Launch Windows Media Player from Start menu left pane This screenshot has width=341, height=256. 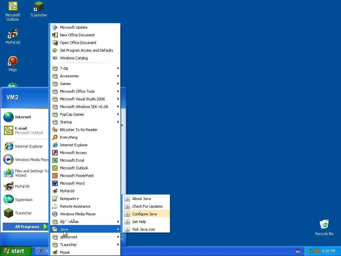click(x=25, y=160)
